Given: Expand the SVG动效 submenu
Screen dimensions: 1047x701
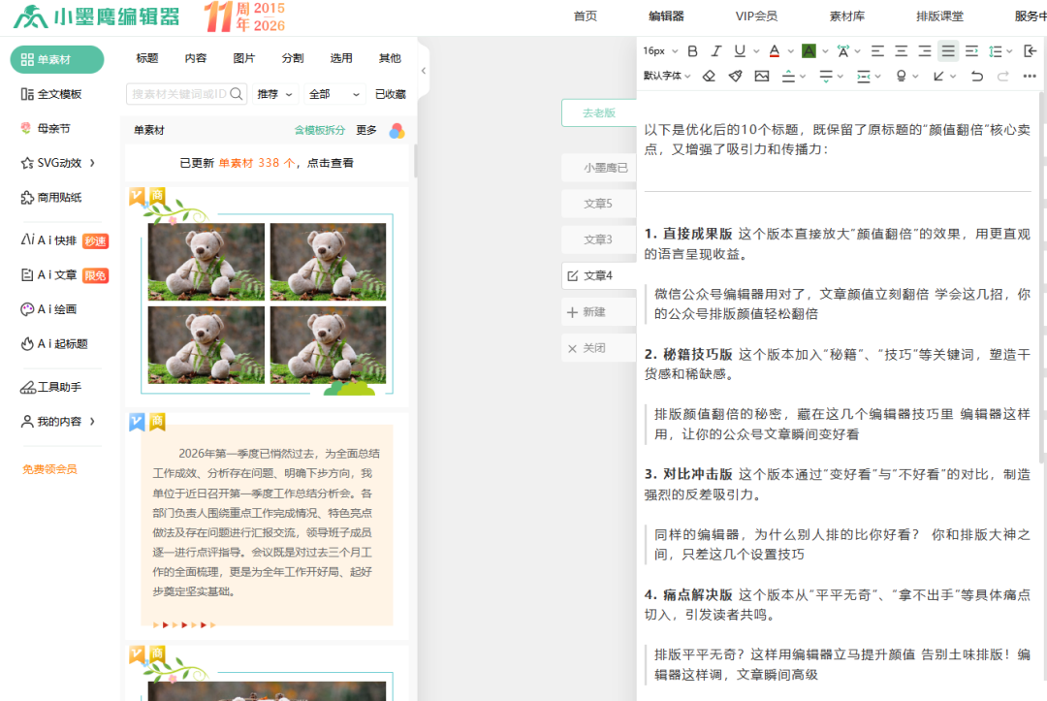Looking at the screenshot, I should (x=92, y=163).
